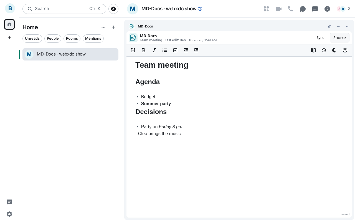Insert a checkbox task list

click(x=175, y=50)
